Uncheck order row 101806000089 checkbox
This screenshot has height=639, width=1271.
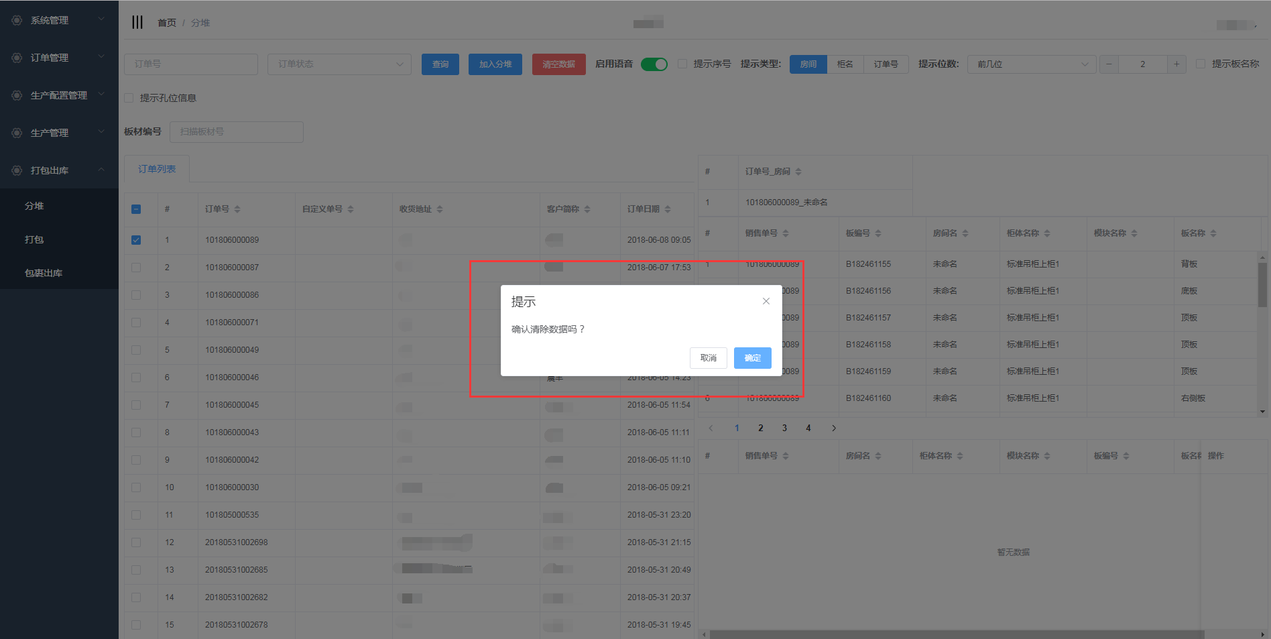tap(136, 240)
